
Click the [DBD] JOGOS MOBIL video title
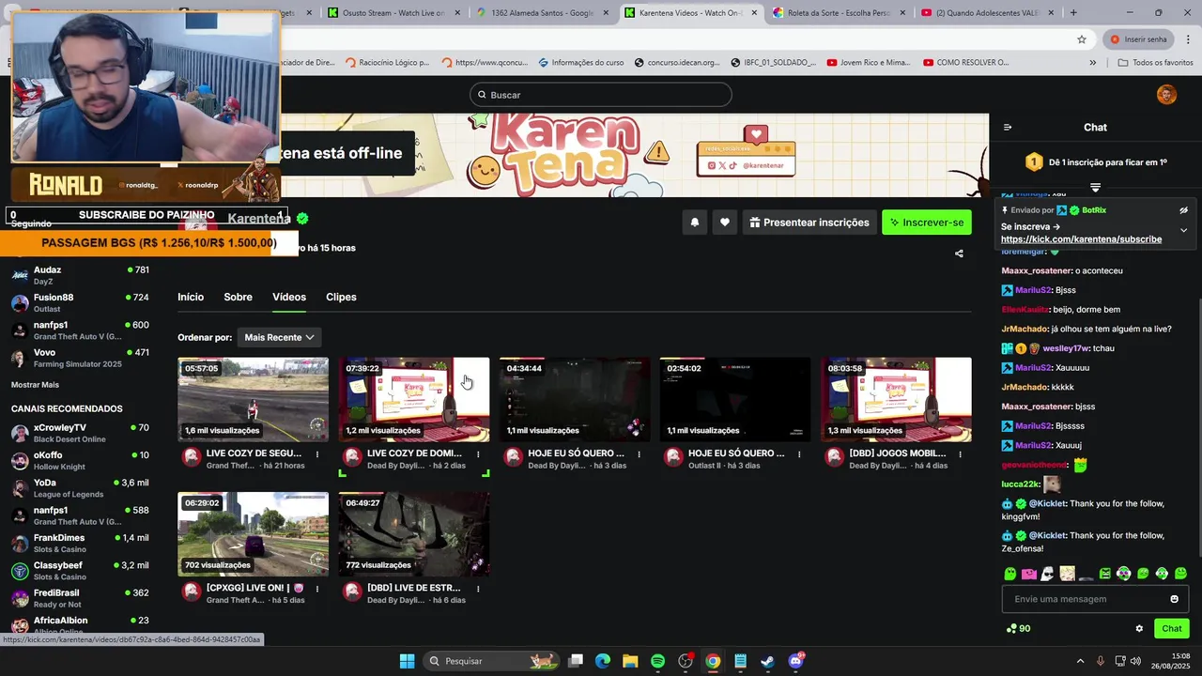point(897,453)
